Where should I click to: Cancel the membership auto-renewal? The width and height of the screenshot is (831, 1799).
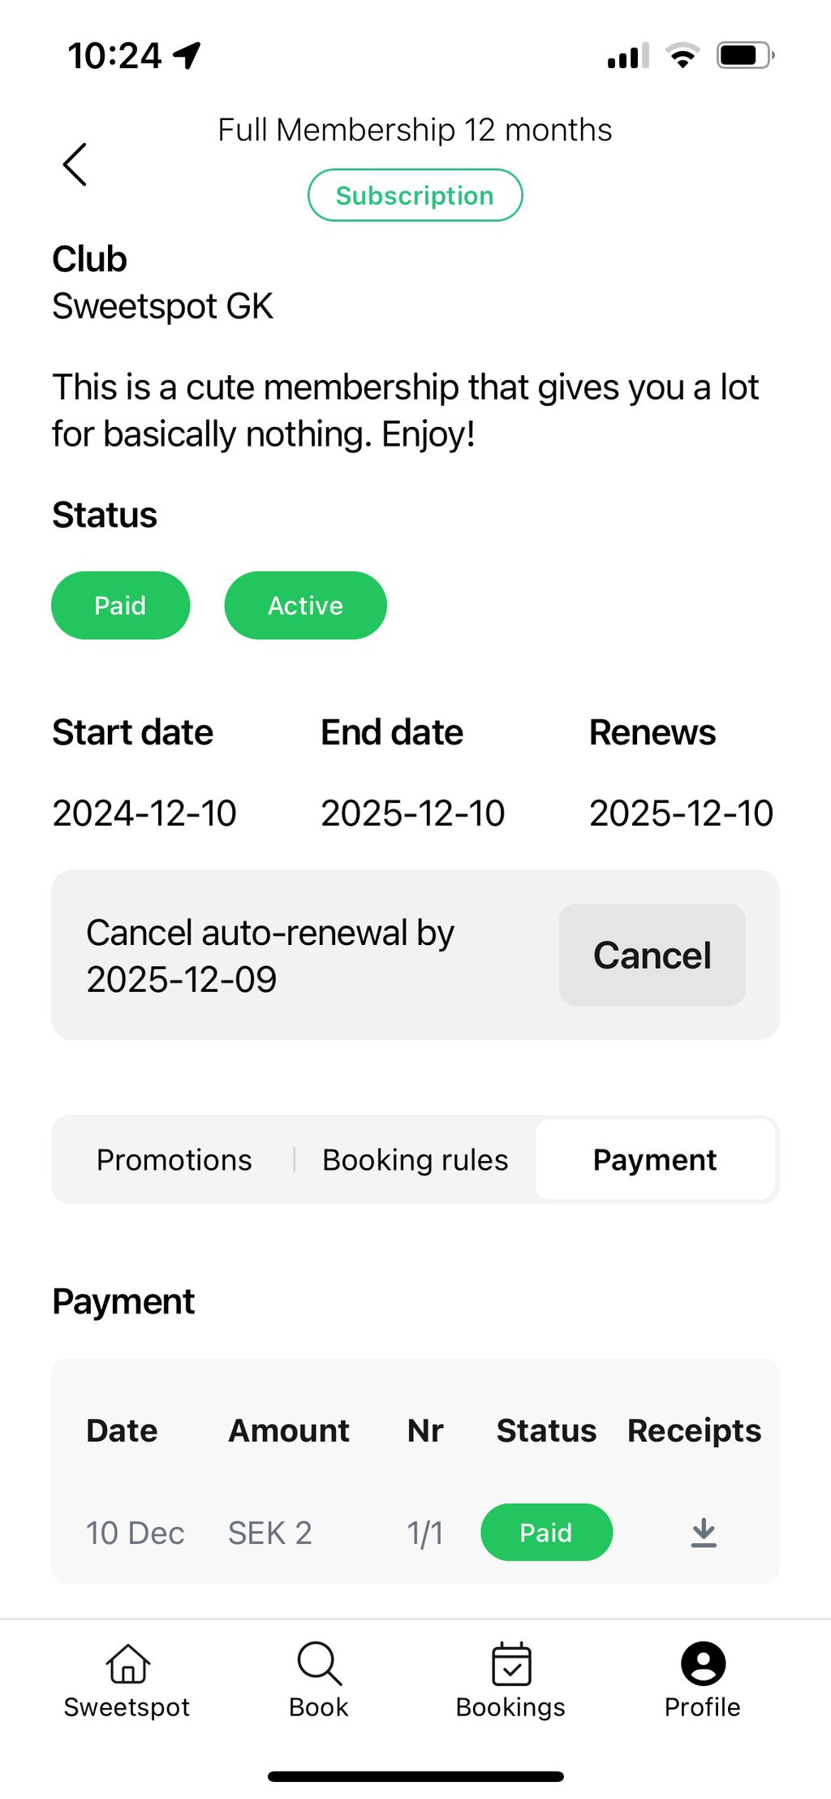652,955
